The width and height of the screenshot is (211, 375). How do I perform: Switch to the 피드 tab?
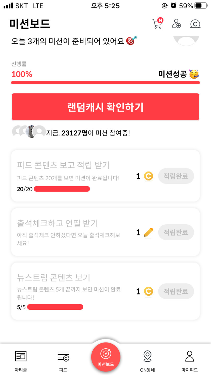[63, 360]
